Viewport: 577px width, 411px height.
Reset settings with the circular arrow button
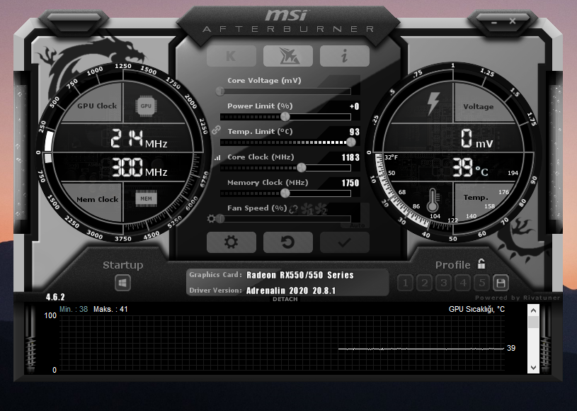click(x=288, y=242)
